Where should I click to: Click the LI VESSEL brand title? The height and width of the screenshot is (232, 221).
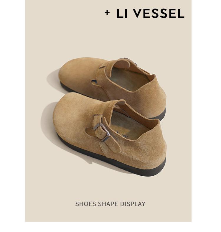151,14
